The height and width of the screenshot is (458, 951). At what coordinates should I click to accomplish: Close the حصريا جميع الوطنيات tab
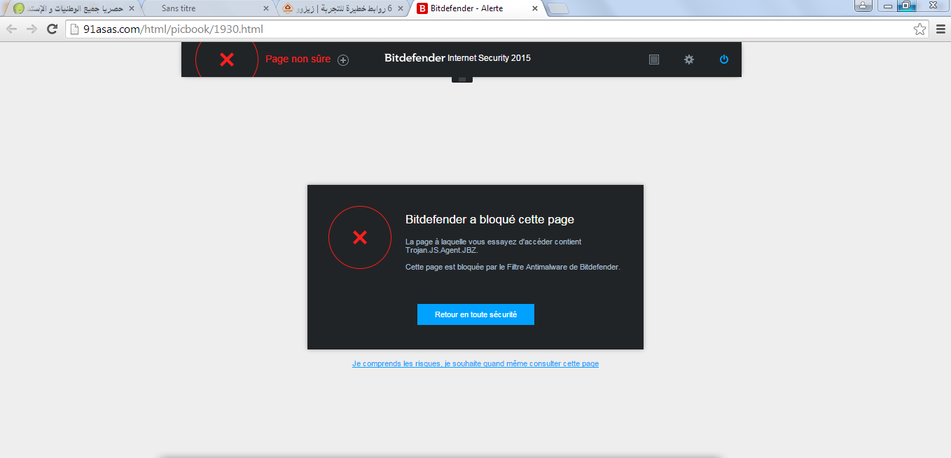[131, 8]
